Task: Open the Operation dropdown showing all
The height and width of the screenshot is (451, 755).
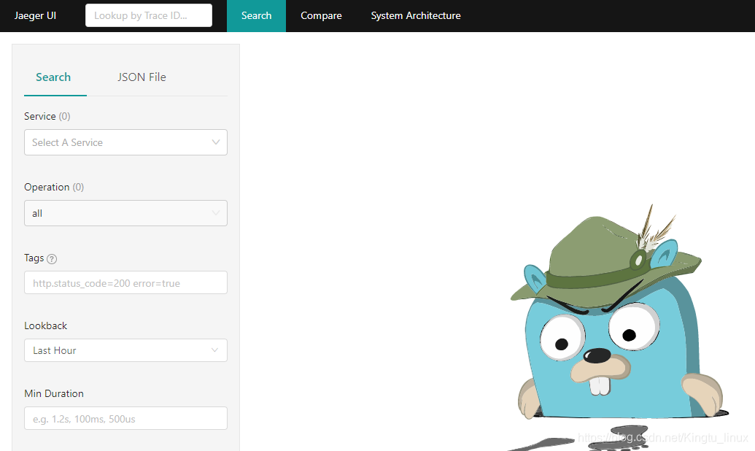Action: pos(125,213)
